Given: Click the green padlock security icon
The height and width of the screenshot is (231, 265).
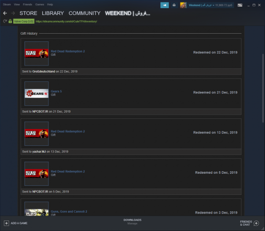Looking at the screenshot, I should 10,21.
